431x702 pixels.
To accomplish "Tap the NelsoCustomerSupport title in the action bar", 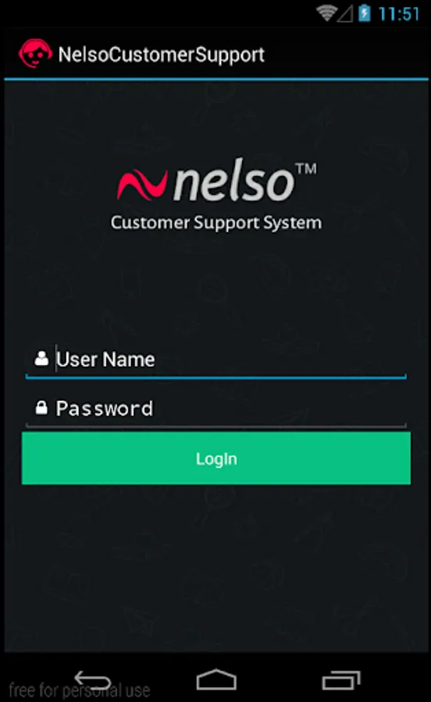I will (x=162, y=55).
